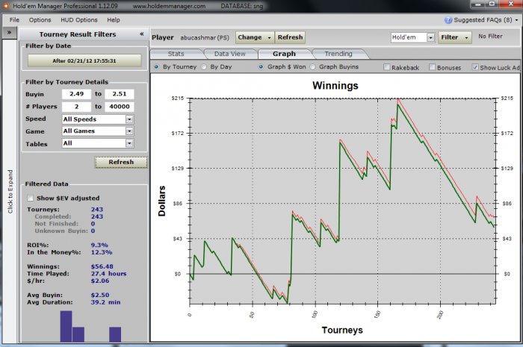The image size is (523, 347).
Task: Click the No Filter label
Action: tap(490, 37)
